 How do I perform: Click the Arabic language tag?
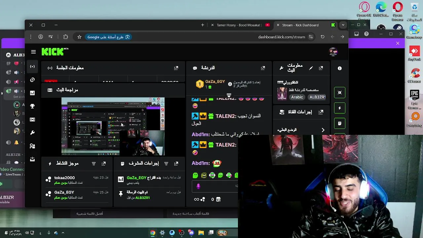297,97
